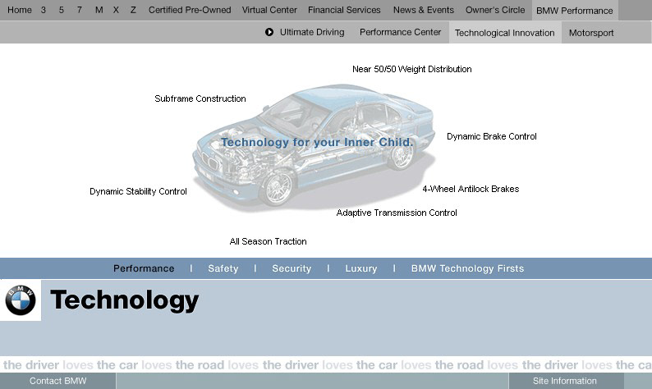This screenshot has width=652, height=389.
Task: Click the BMW roundel logo
Action: click(21, 300)
